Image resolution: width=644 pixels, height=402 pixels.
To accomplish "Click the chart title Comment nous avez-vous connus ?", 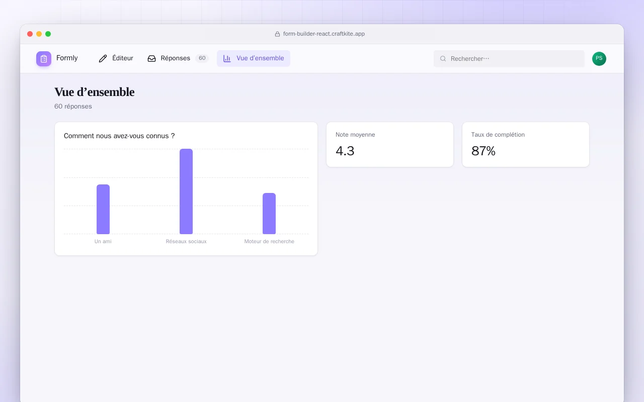I will point(119,136).
